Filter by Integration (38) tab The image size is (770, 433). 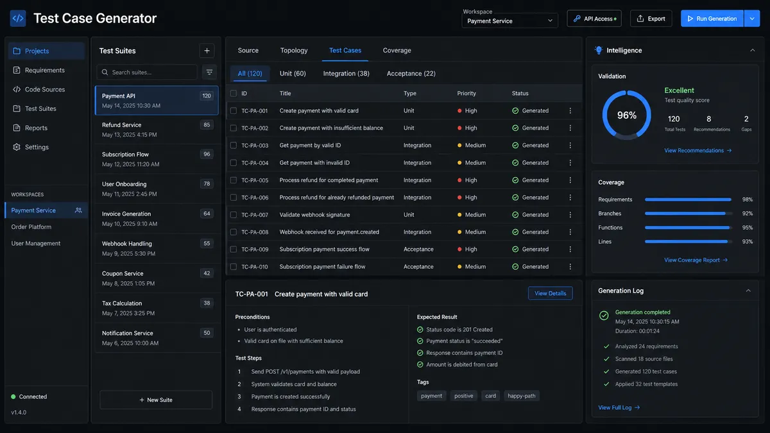point(346,74)
